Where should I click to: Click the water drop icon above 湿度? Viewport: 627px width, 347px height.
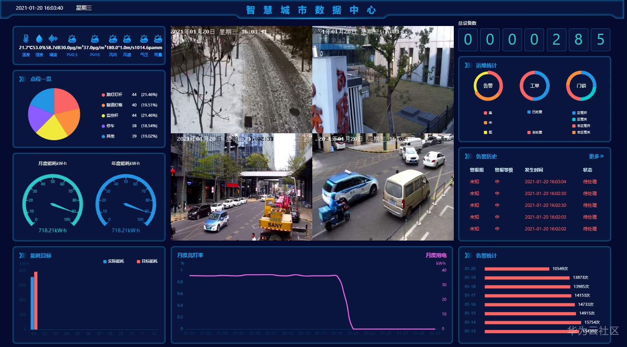coord(39,39)
